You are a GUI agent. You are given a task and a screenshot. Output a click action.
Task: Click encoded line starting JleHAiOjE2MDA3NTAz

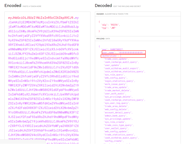pyautogui.click(x=43, y=22)
